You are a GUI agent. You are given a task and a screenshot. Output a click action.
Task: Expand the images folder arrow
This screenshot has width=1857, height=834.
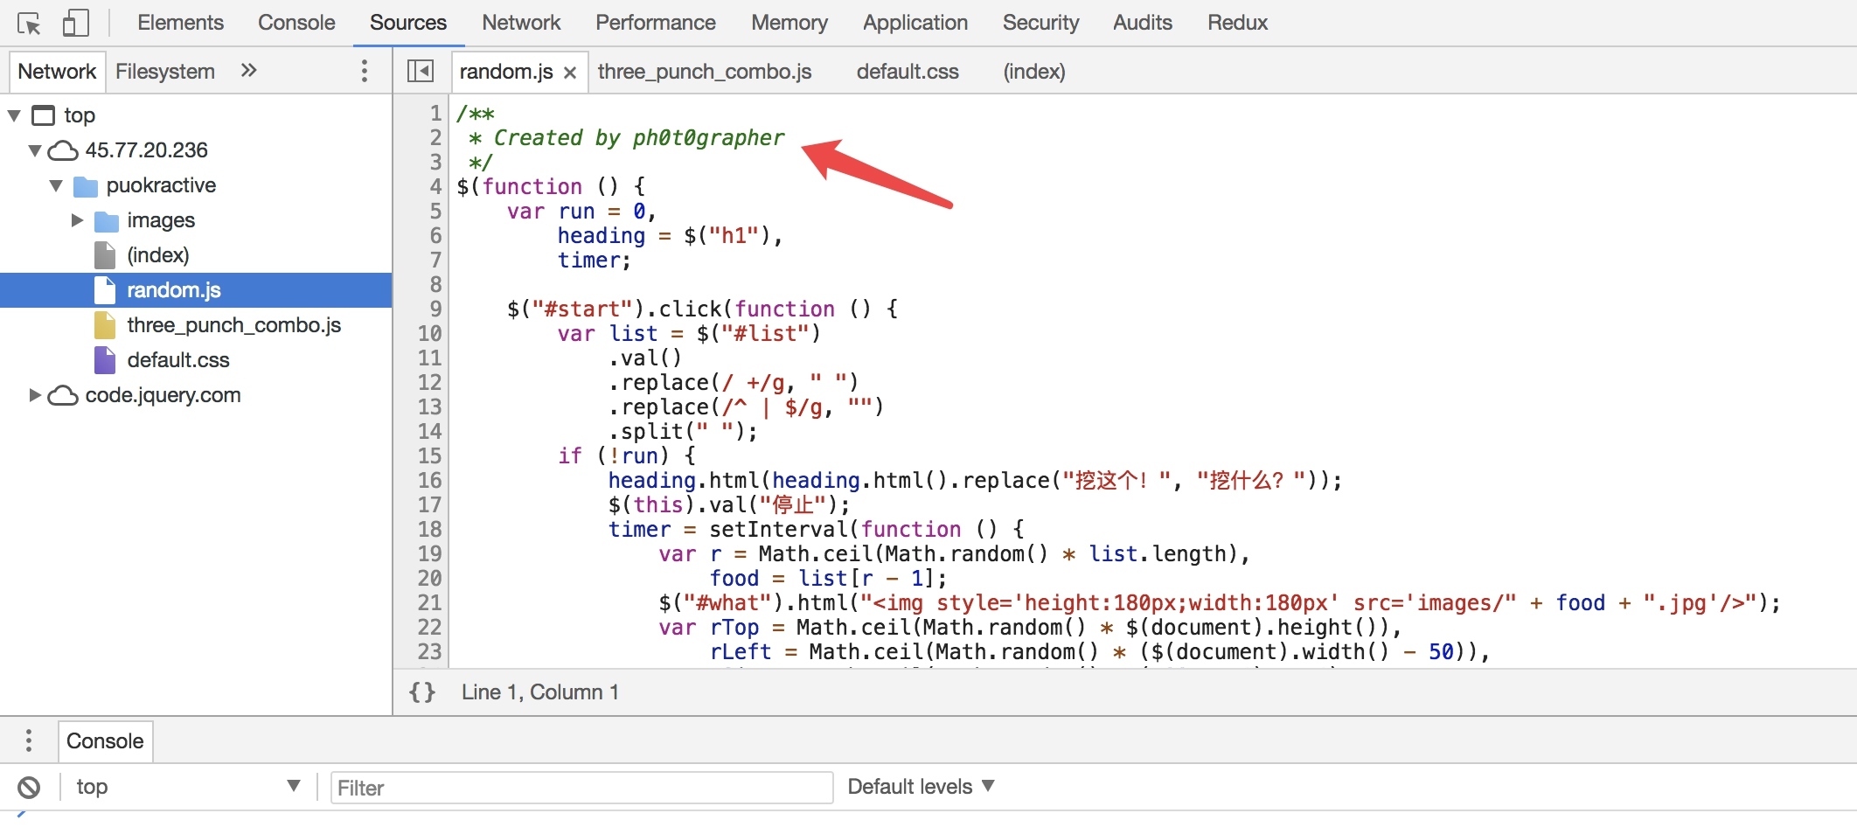pyautogui.click(x=77, y=220)
